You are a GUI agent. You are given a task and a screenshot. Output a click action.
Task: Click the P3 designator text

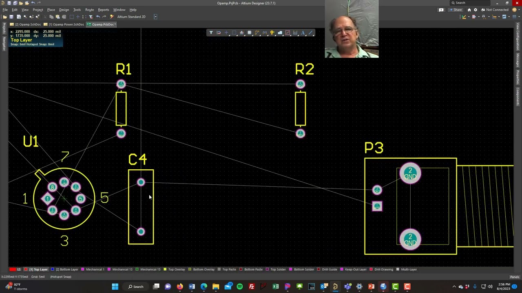click(374, 148)
